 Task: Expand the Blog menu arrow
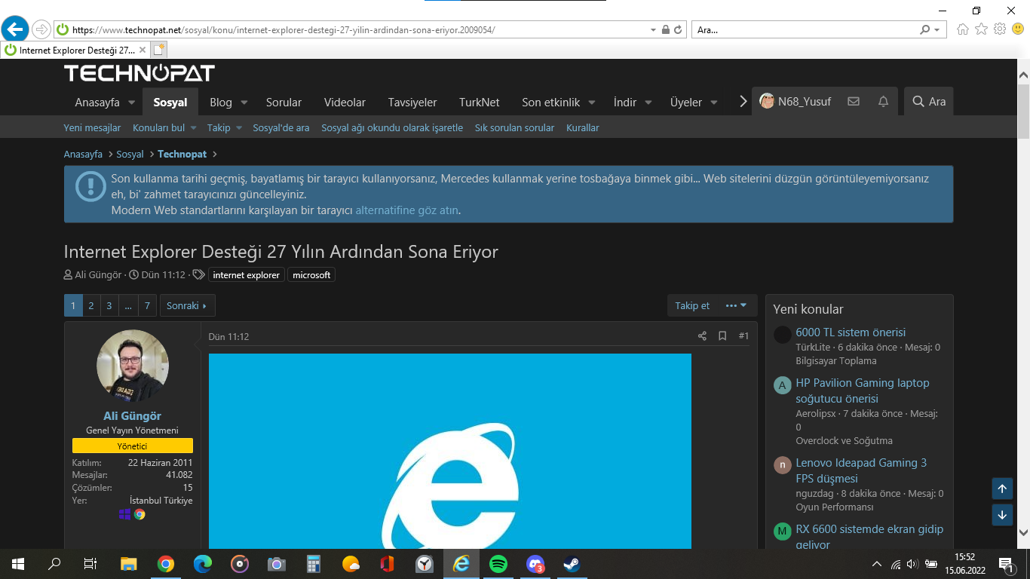[244, 103]
